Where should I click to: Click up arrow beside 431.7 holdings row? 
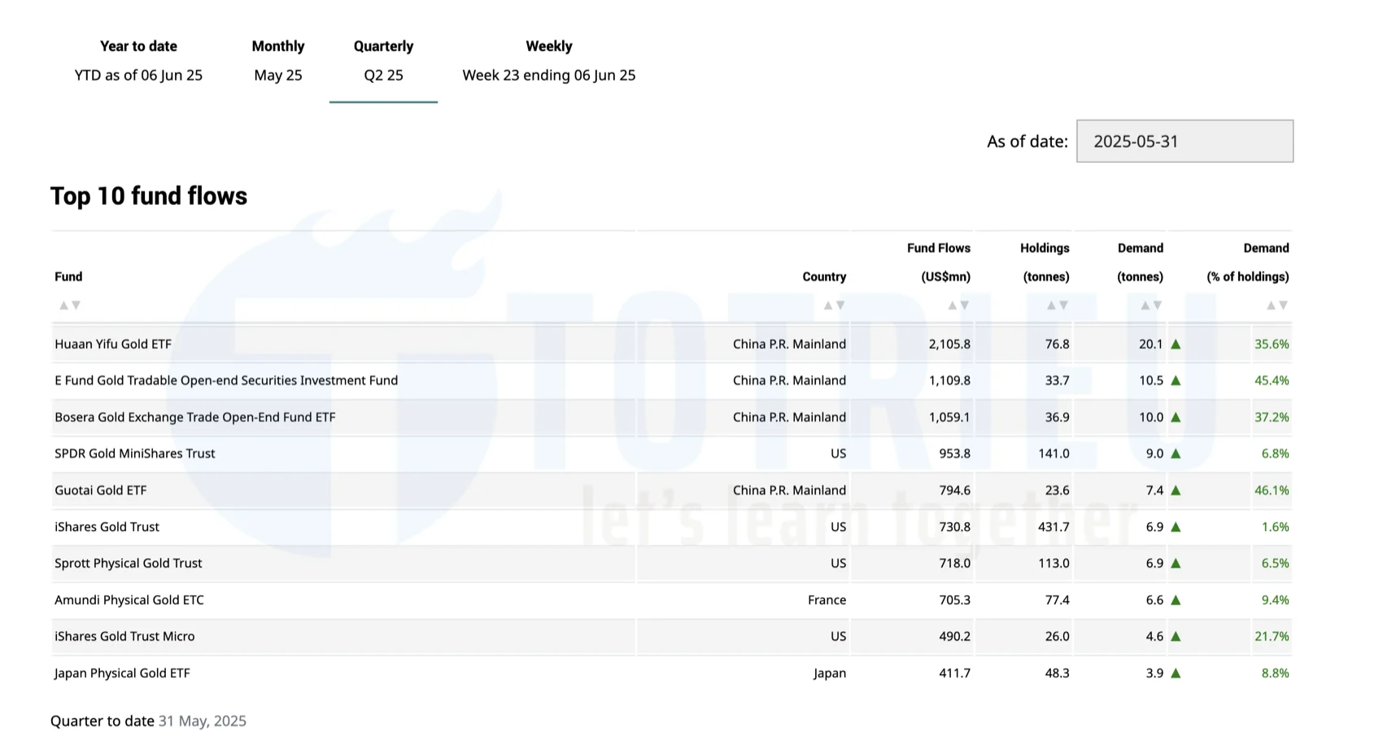point(1176,527)
